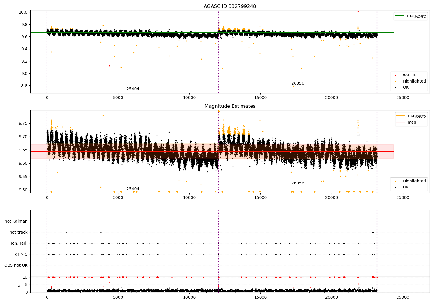Click the "OBS not OK" axis label
This screenshot has height=304, width=434.
point(16,265)
